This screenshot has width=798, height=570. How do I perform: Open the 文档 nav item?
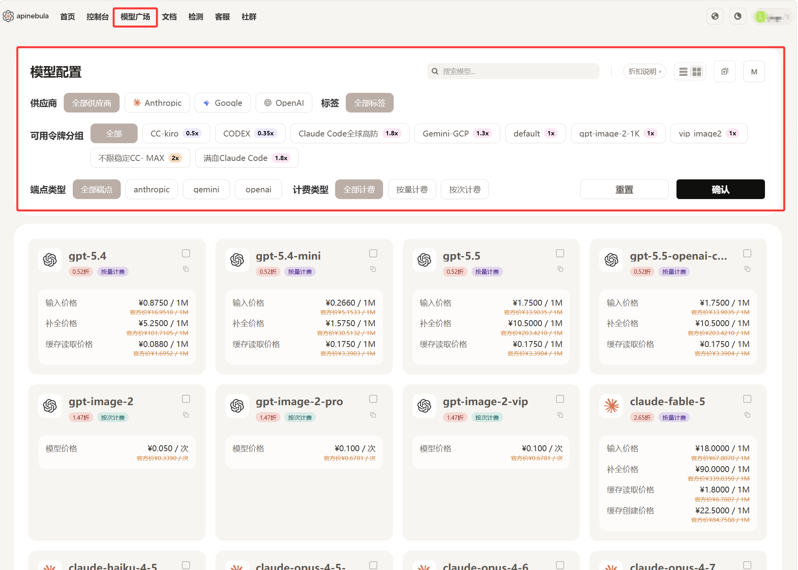tap(170, 17)
